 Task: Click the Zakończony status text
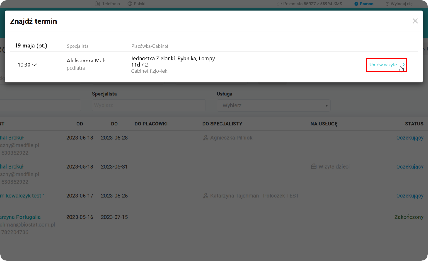coord(409,217)
